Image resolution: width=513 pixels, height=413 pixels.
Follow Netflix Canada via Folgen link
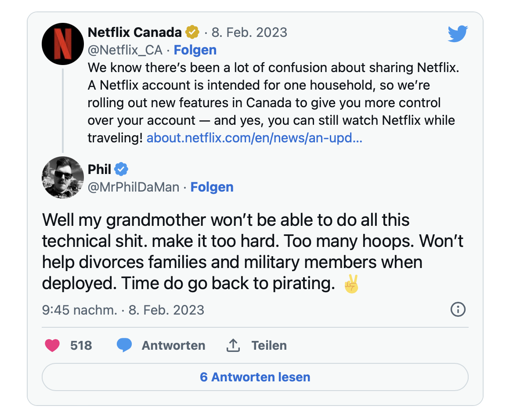tap(195, 50)
